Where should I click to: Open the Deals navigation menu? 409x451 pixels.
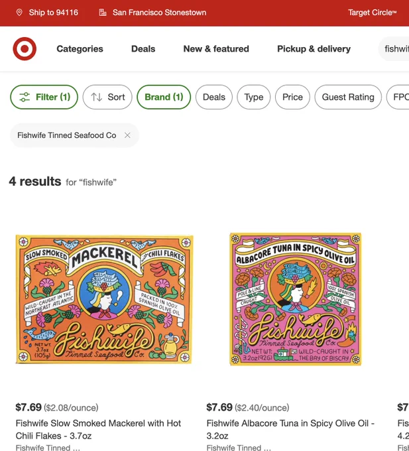(x=143, y=49)
